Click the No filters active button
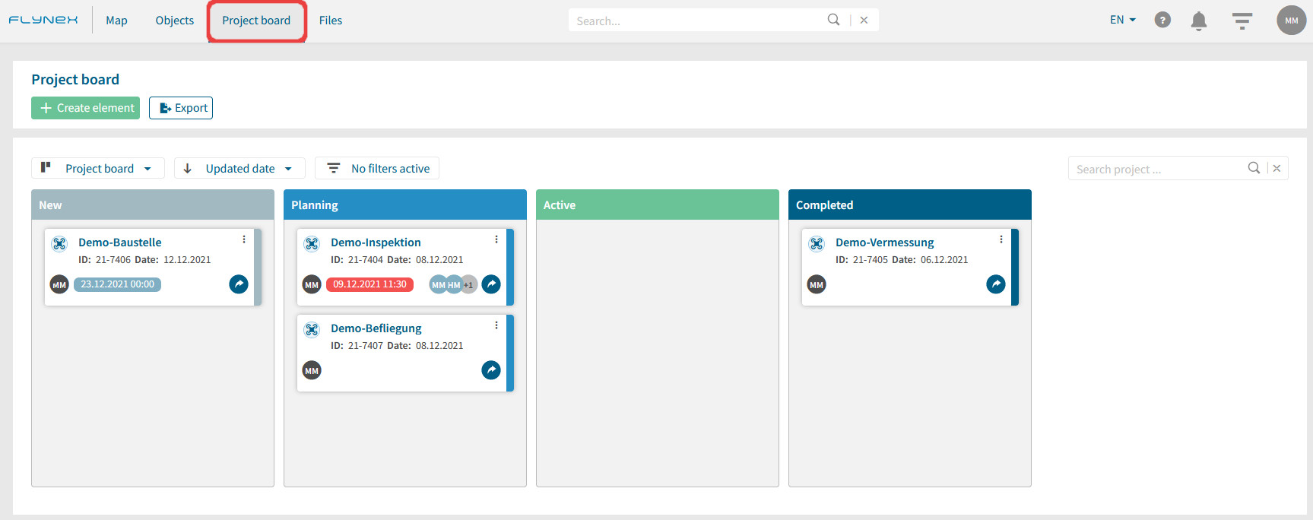 coord(377,168)
